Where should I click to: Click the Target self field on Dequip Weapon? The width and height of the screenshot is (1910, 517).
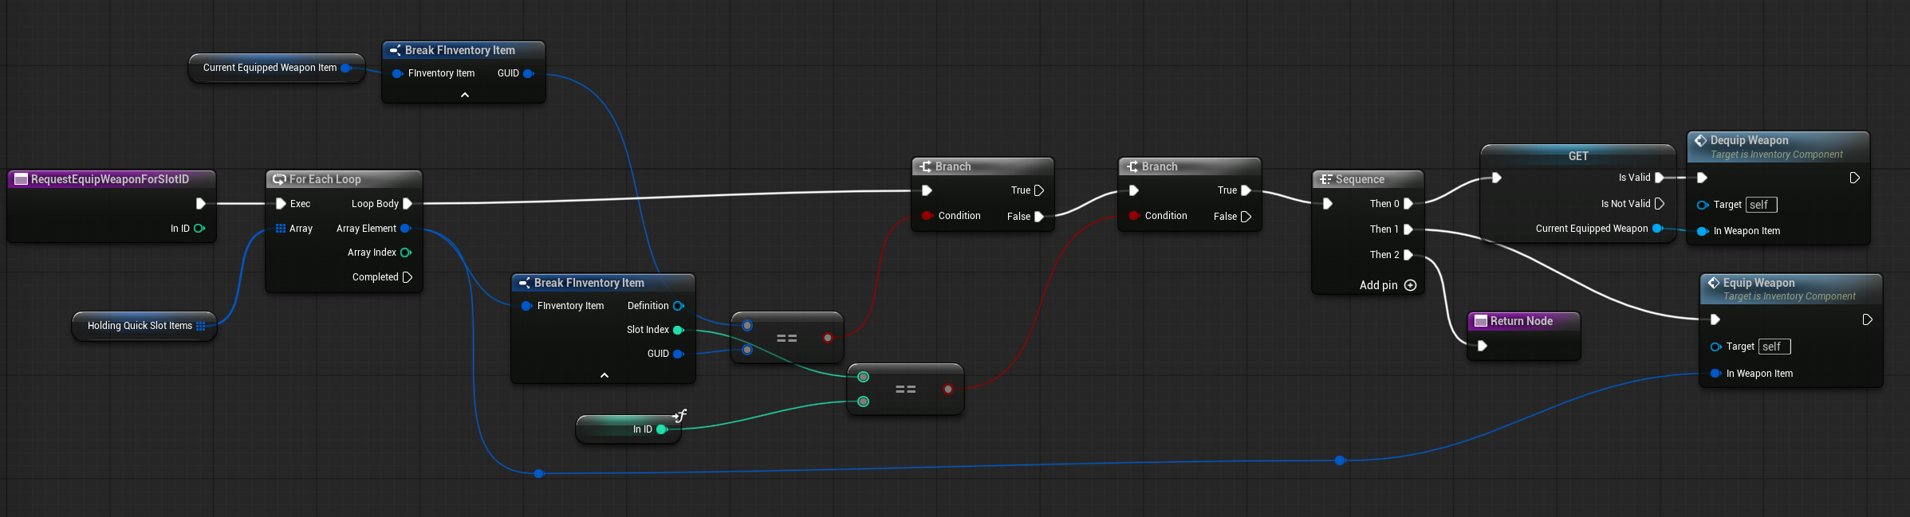pyautogui.click(x=1761, y=205)
